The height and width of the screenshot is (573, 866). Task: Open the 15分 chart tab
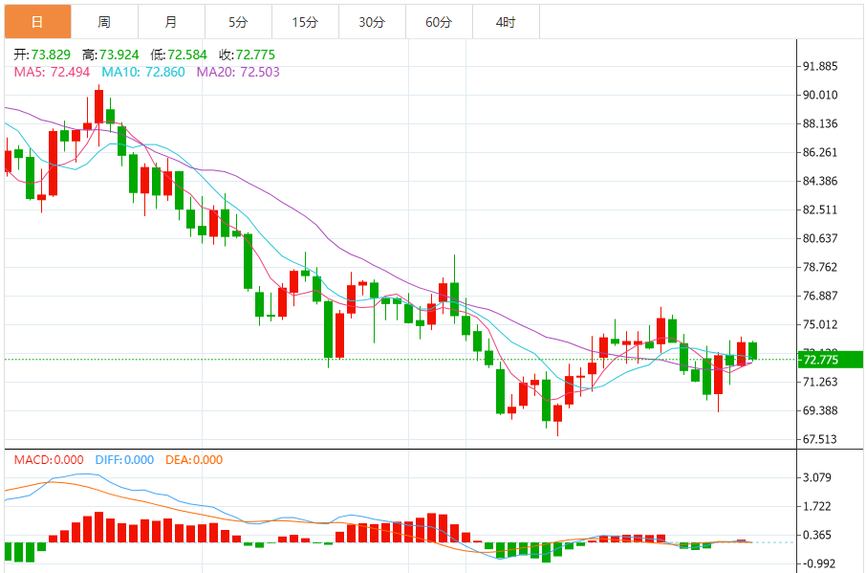pos(305,22)
